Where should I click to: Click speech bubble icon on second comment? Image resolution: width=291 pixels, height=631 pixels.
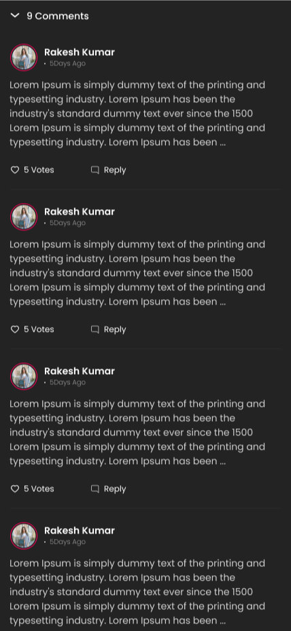pyautogui.click(x=95, y=330)
